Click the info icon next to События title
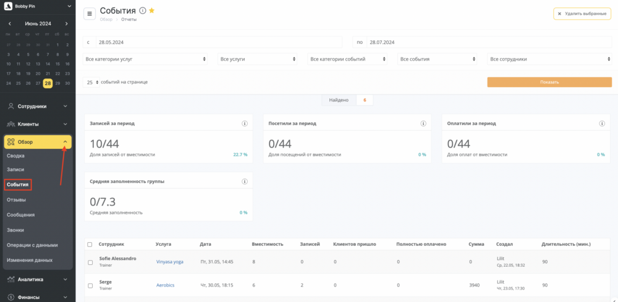Screen dimensions: 618x302 click(143, 10)
